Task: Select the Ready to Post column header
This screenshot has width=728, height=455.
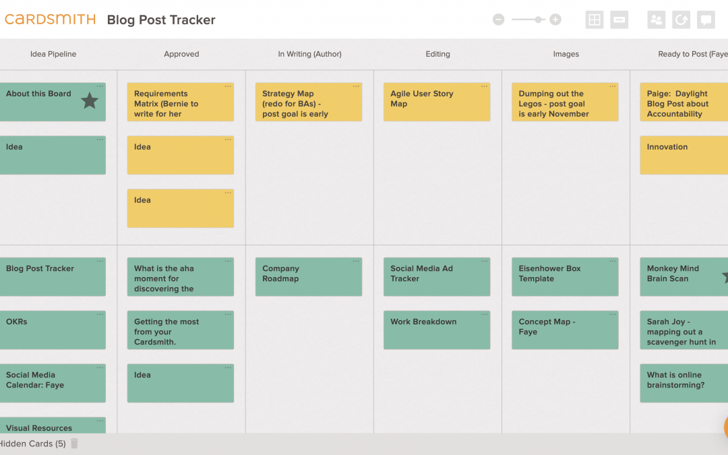Action: point(692,54)
